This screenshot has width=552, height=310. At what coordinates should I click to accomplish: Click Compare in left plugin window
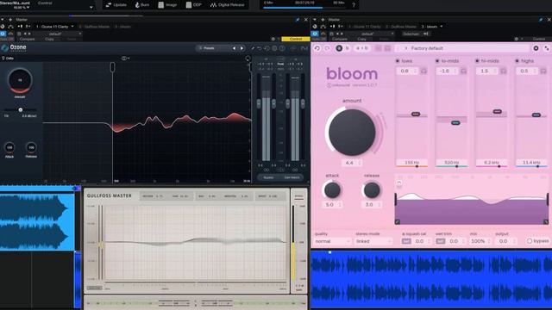27,39
